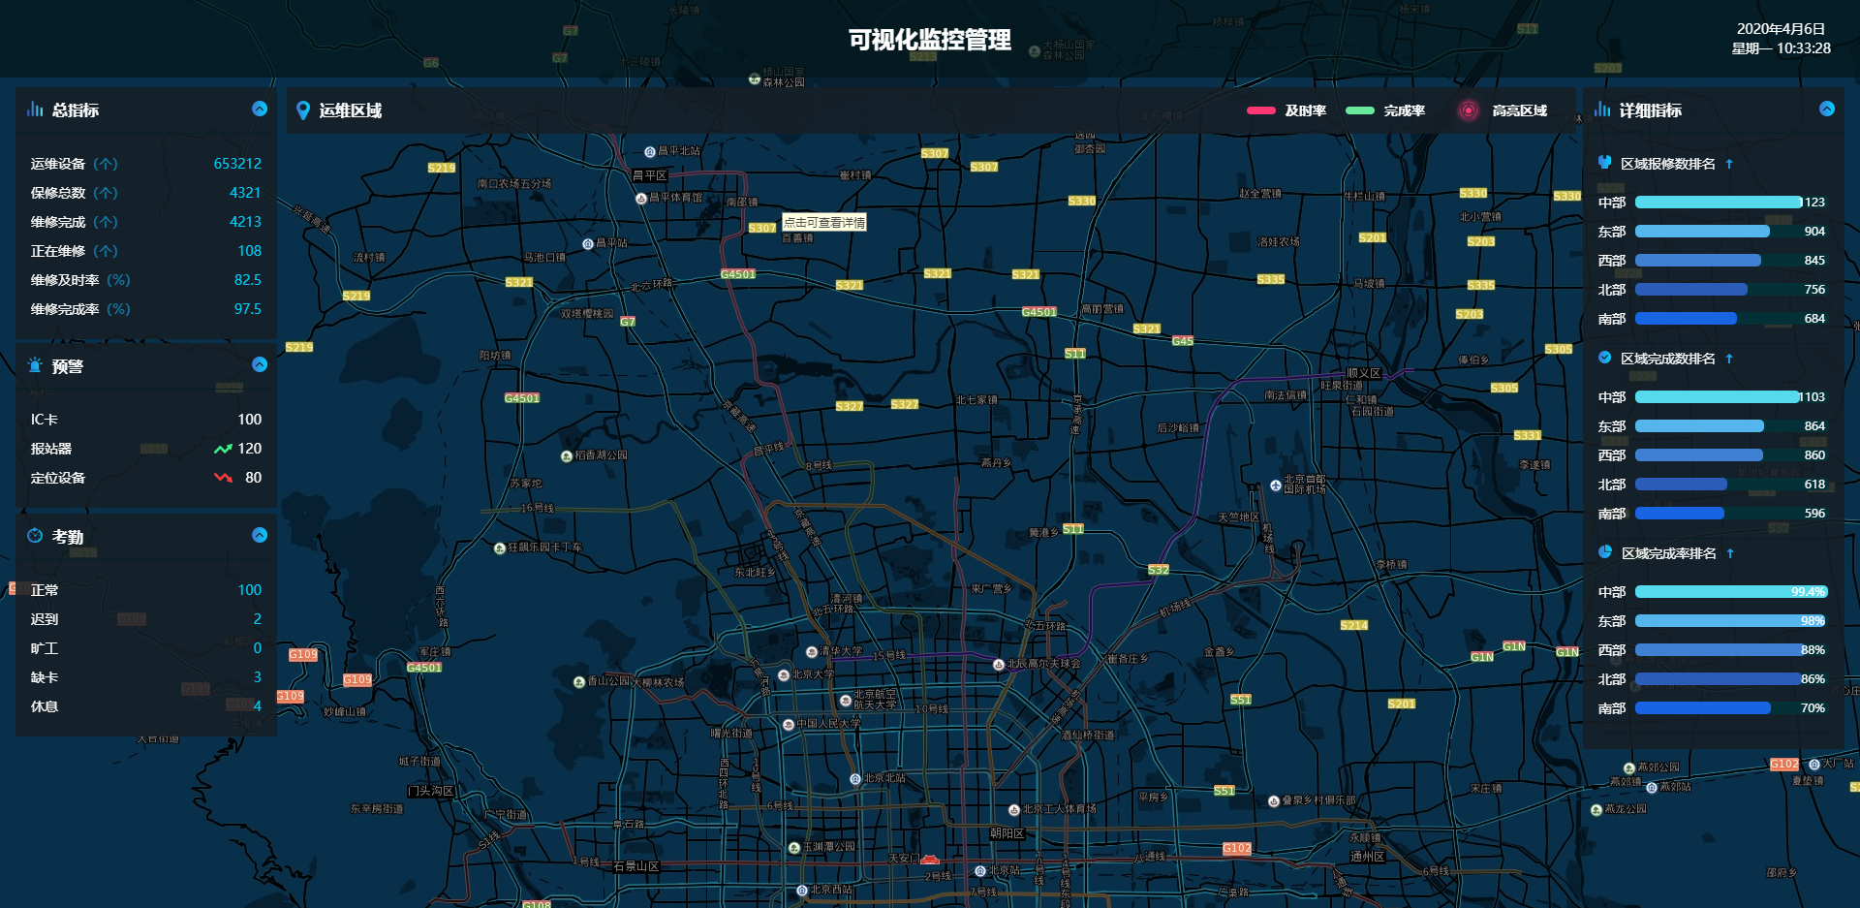This screenshot has height=908, width=1860.
Task: Click the 维修及时率 value 82.5
Action: 248,280
